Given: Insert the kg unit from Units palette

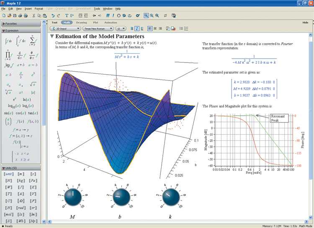Looking at the screenshot, I should click(x=21, y=180).
